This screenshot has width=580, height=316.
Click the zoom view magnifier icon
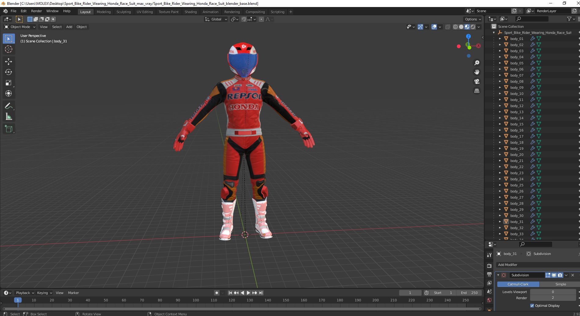coord(477,63)
